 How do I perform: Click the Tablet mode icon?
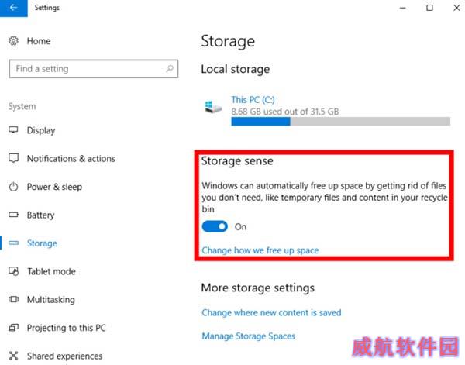14,271
